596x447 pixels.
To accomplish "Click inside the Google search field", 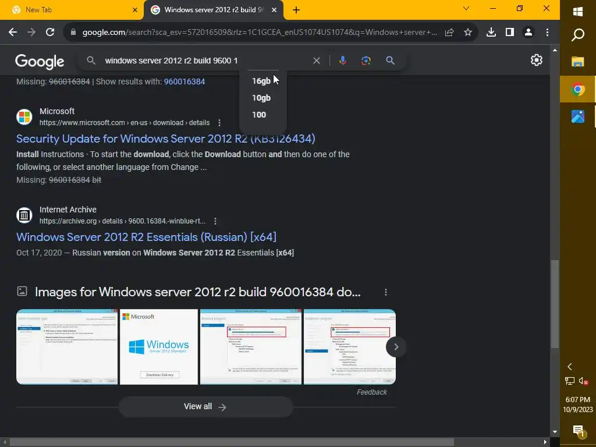I will (x=205, y=61).
